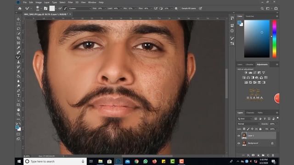Image resolution: width=294 pixels, height=165 pixels.
Task: Delete layer trash icon in Layers panel
Action: pos(273,155)
